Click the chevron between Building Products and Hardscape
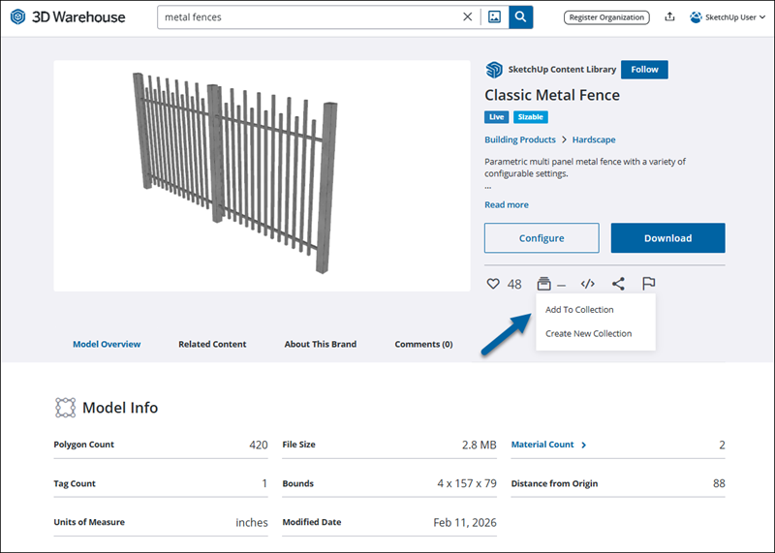The width and height of the screenshot is (775, 553). click(564, 139)
